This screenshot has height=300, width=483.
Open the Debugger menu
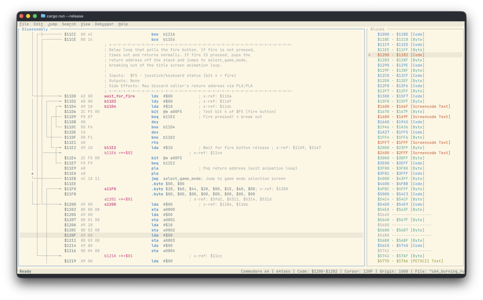tap(104, 24)
